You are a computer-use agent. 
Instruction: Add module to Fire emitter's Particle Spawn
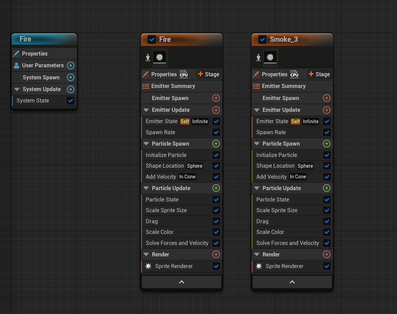coord(216,144)
